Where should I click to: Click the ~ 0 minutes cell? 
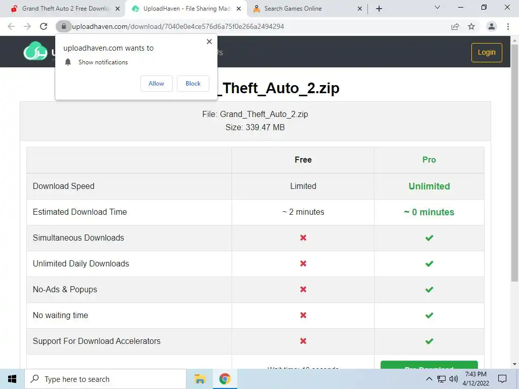coord(429,212)
